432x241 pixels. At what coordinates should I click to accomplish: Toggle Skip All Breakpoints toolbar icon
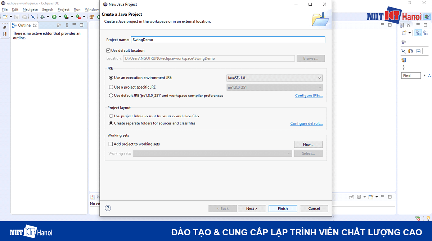[x=33, y=16]
